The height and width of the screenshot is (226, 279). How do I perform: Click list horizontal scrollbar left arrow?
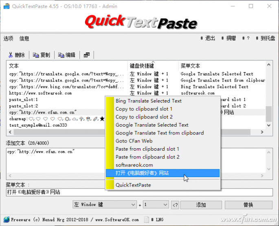(10, 132)
